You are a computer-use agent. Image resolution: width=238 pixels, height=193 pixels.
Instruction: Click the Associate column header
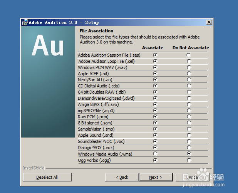click(153, 48)
